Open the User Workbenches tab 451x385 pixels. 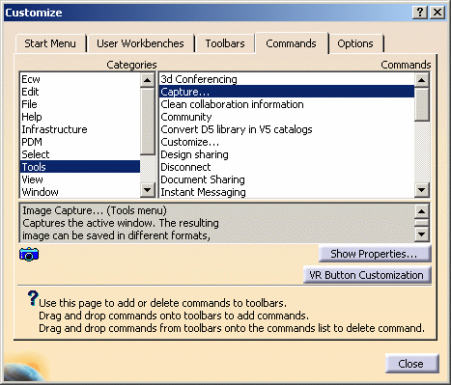pos(140,43)
